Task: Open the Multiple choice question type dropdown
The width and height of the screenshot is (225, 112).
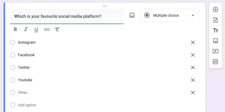Action: click(170, 16)
